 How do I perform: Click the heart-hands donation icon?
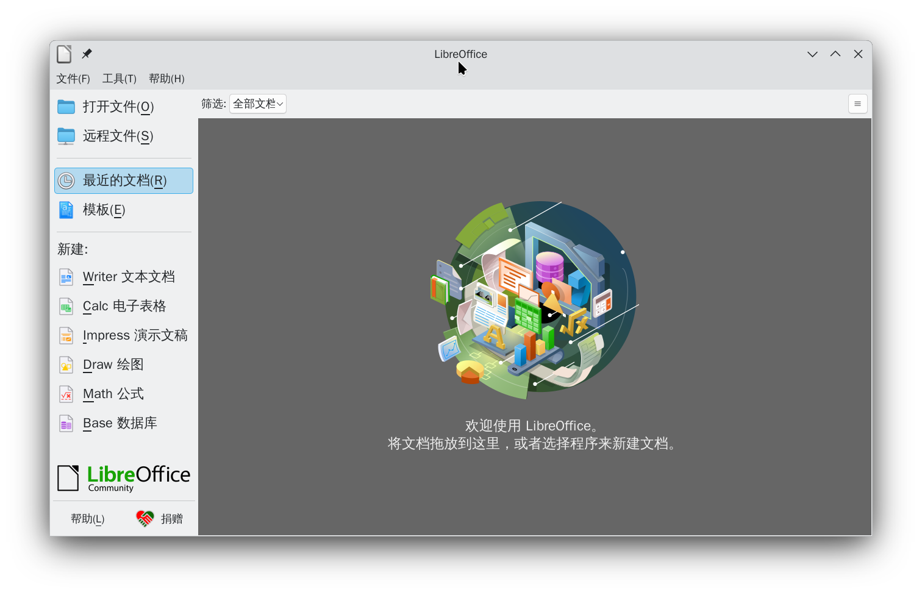click(x=144, y=518)
